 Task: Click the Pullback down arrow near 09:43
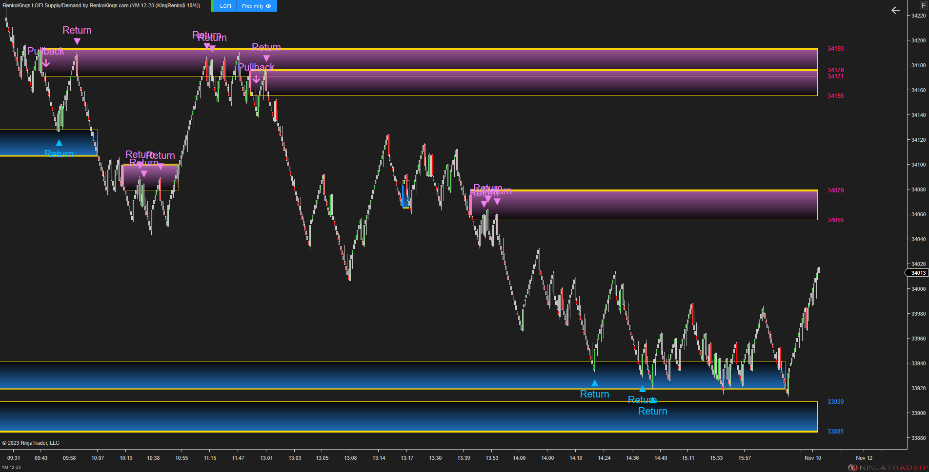[x=45, y=63]
